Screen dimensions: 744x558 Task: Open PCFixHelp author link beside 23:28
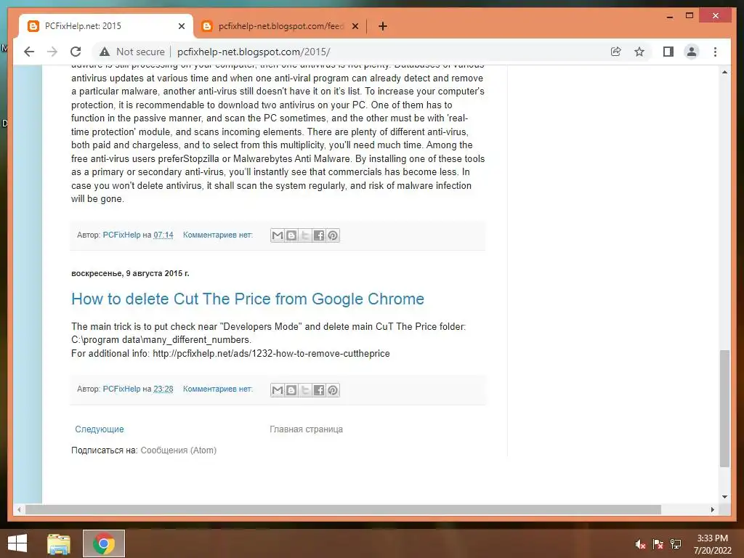pyautogui.click(x=121, y=389)
